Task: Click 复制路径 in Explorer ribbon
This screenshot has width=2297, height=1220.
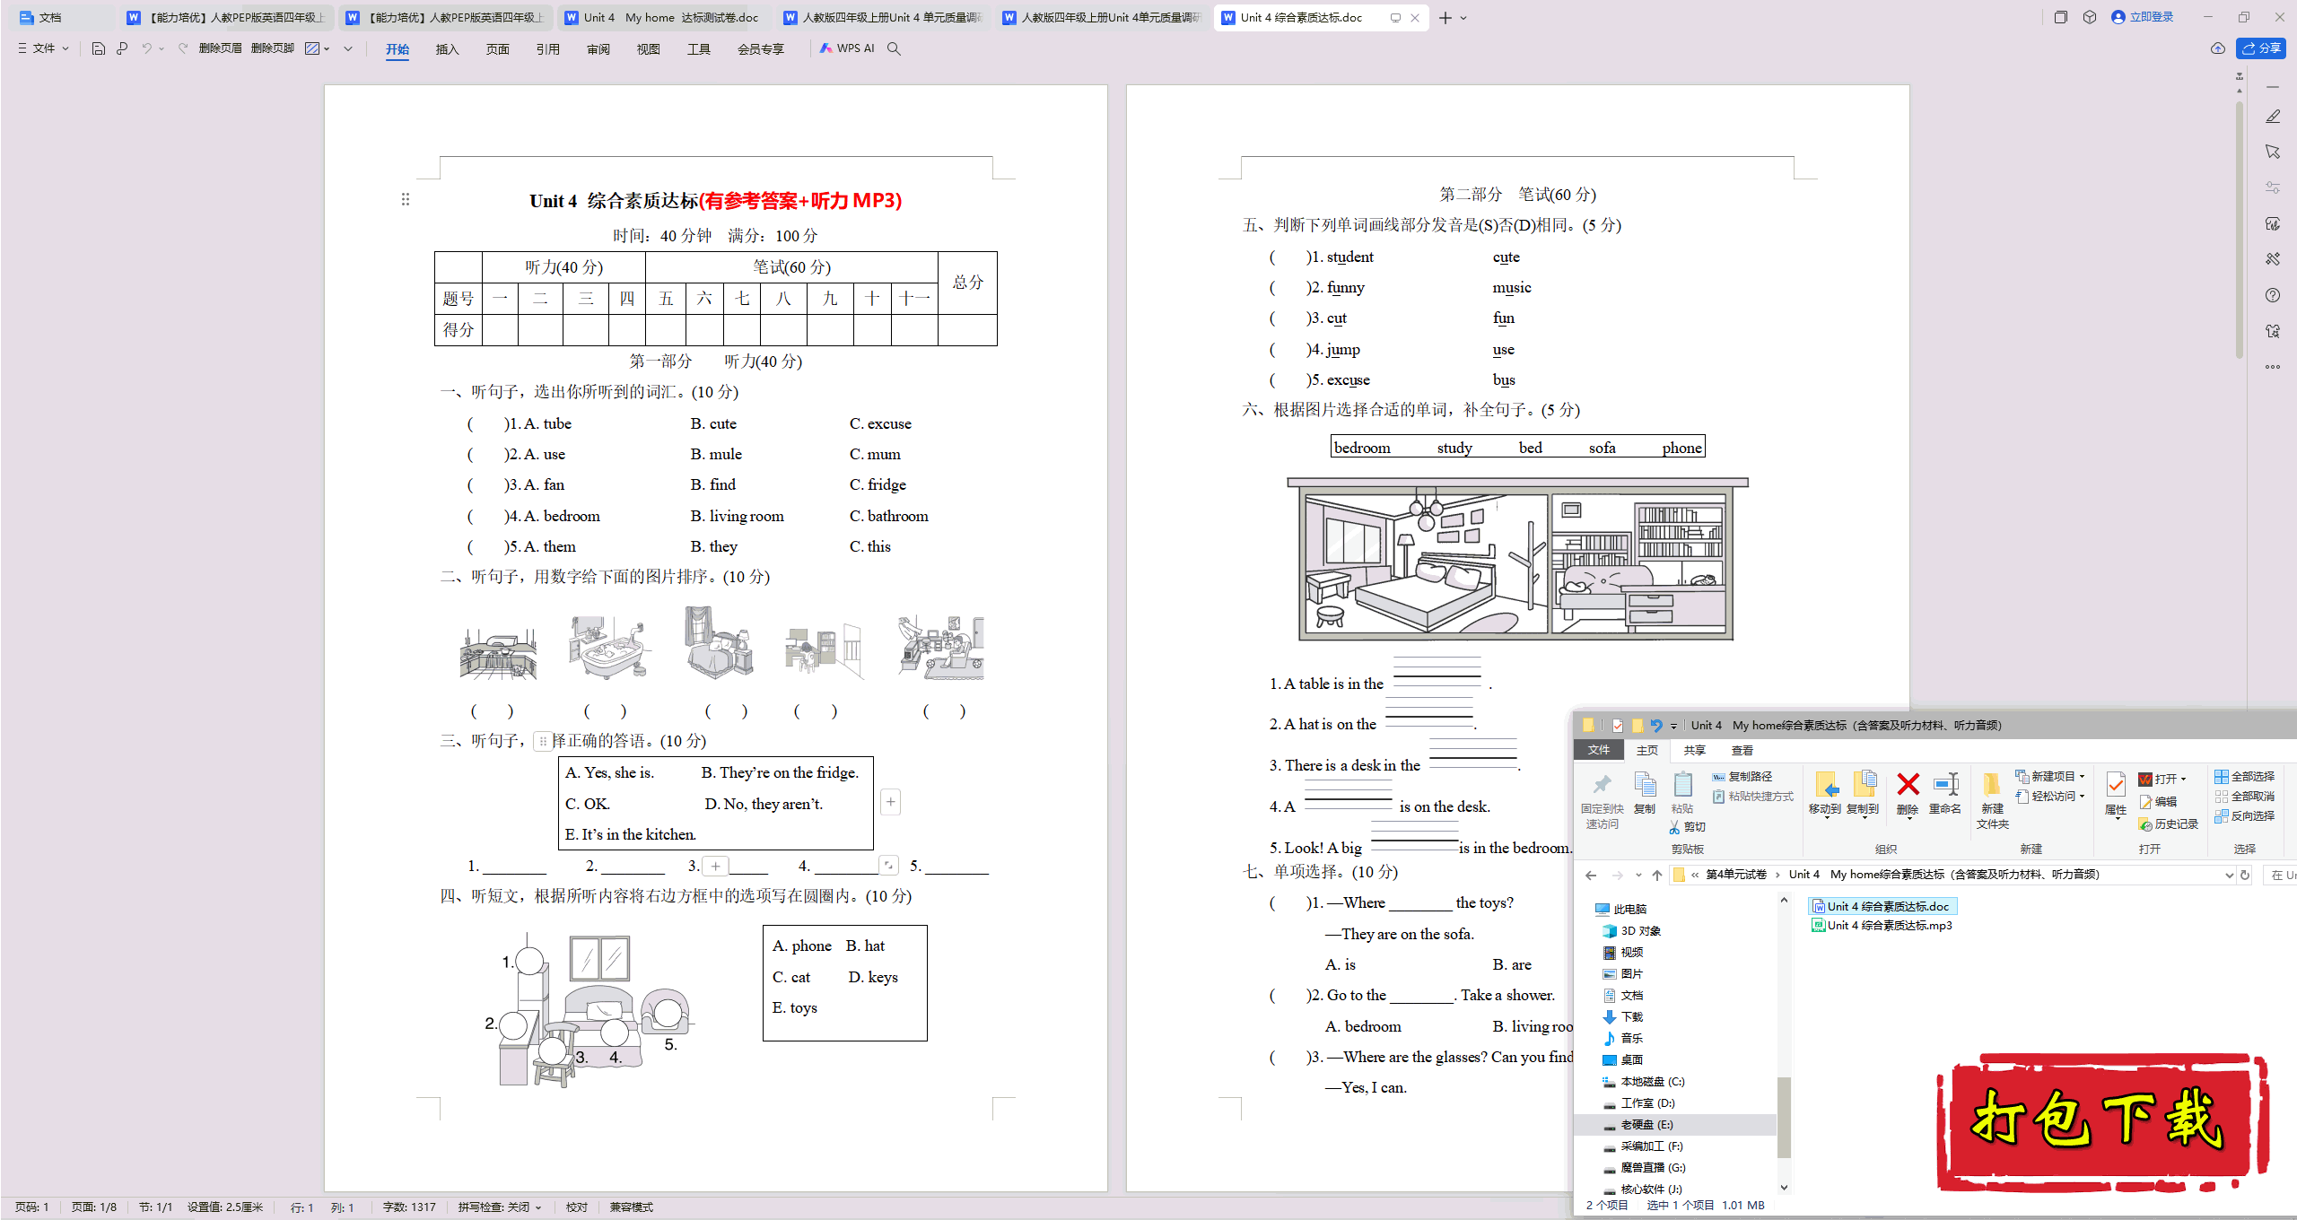Action: pos(1742,777)
